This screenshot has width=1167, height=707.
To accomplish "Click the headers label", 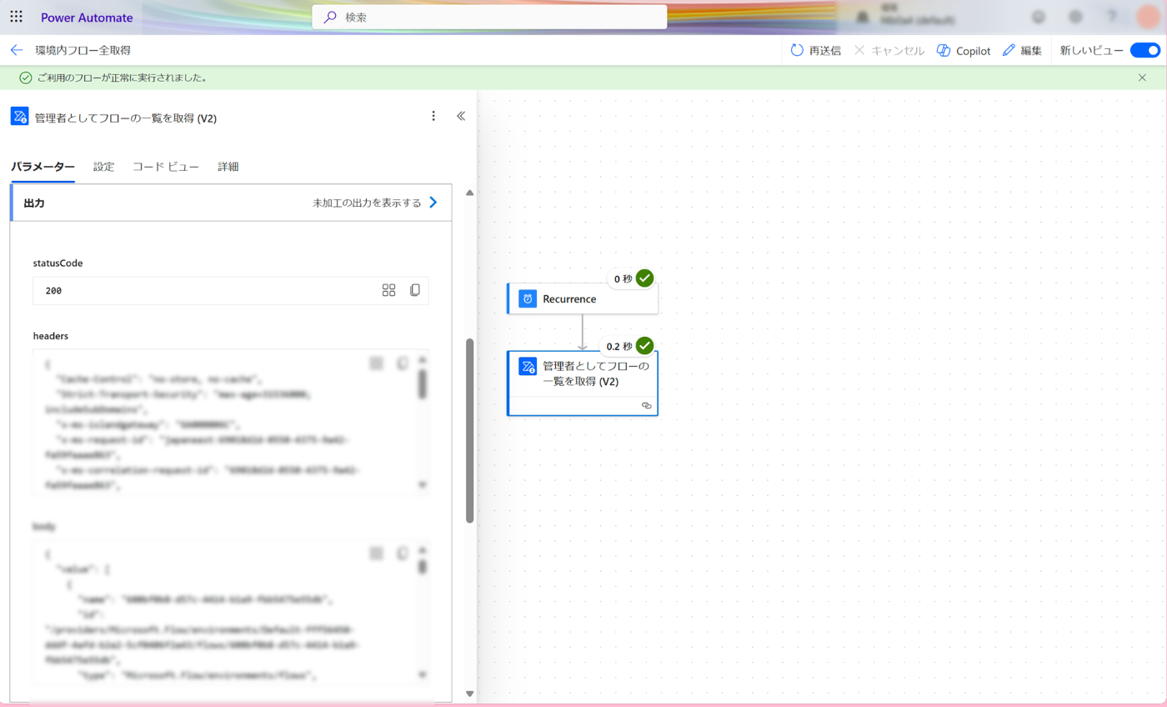I will click(51, 335).
